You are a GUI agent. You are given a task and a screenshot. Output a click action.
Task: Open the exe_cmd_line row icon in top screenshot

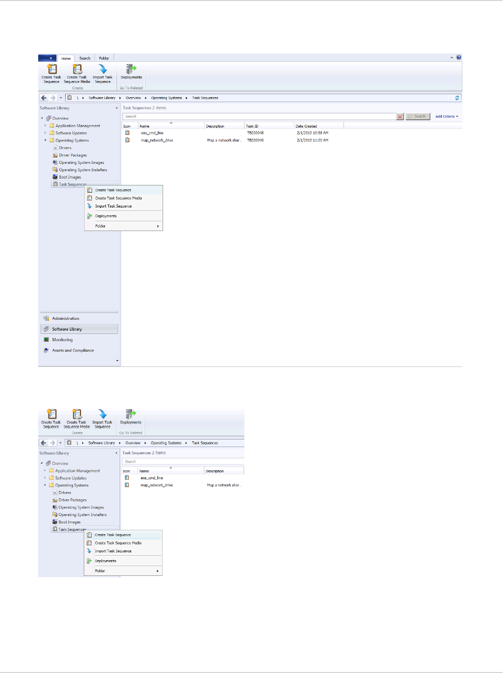pyautogui.click(x=127, y=133)
